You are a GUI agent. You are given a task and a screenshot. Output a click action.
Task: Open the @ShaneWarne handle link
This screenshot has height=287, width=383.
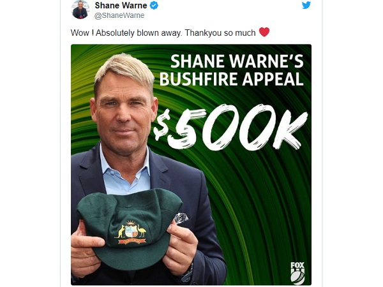click(x=119, y=15)
